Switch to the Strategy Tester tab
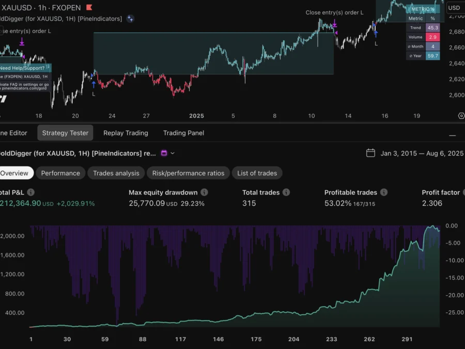Viewport: 465px width, 349px height. 65,133
